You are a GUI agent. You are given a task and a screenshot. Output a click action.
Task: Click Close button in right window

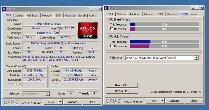194,101
